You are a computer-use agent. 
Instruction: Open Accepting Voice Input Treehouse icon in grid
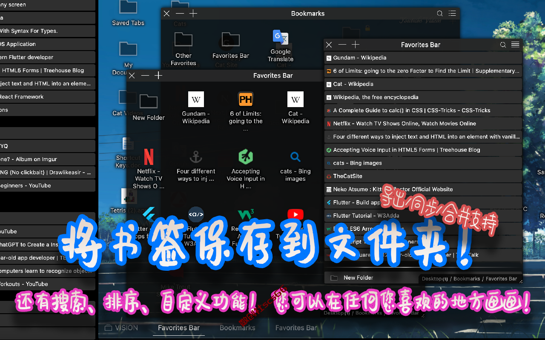(246, 157)
